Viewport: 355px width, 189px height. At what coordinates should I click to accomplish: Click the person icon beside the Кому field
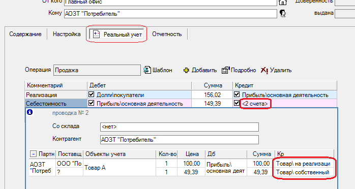[283, 13]
